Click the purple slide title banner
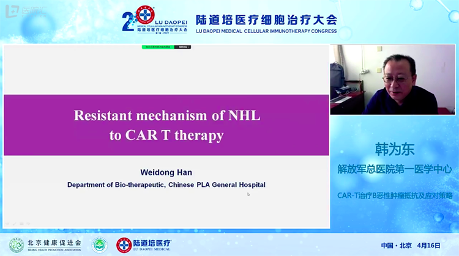This screenshot has height=256, width=459. 166,125
